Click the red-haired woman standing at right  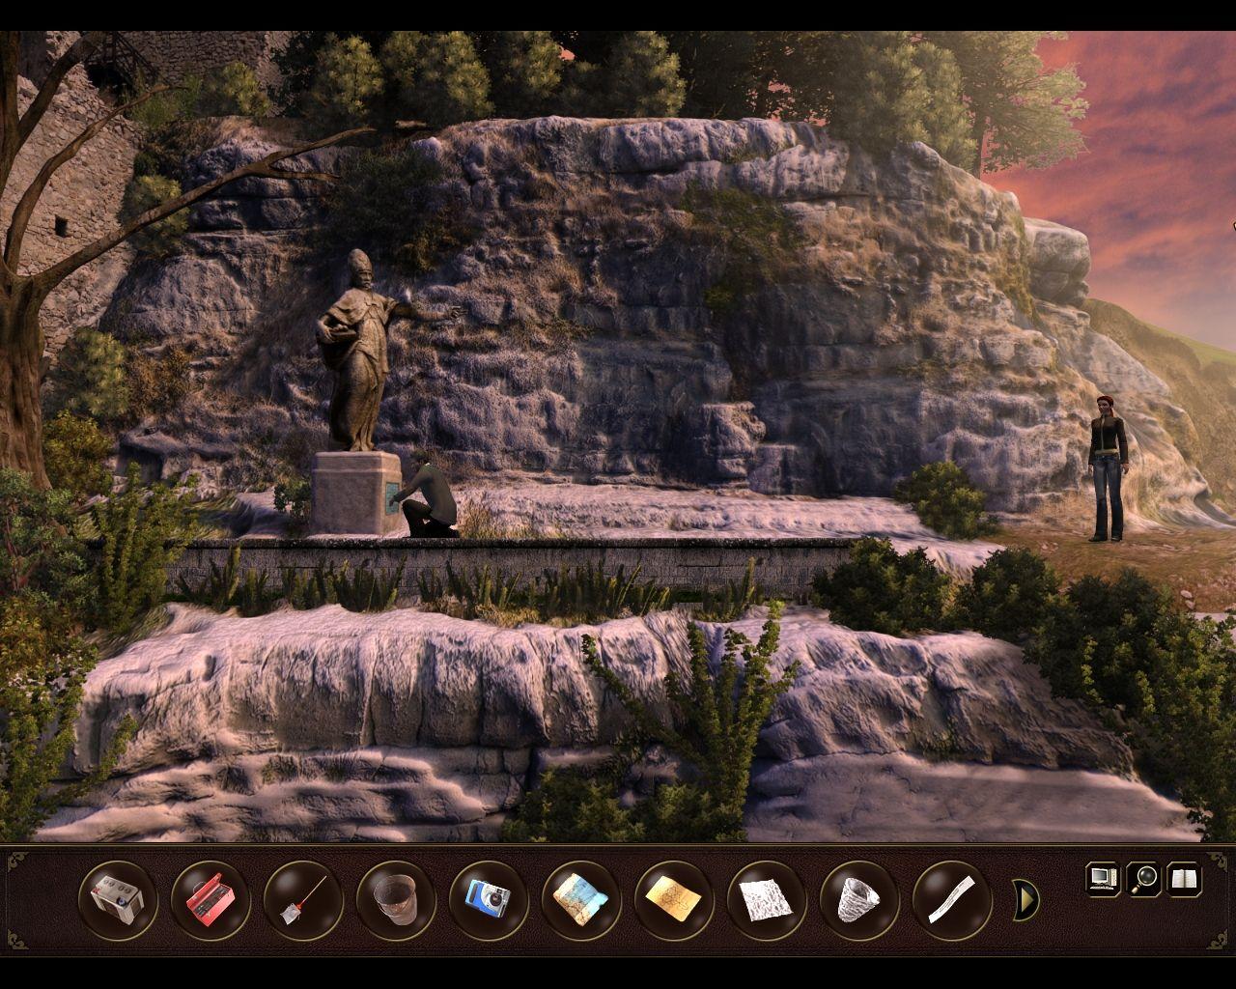tap(1109, 467)
